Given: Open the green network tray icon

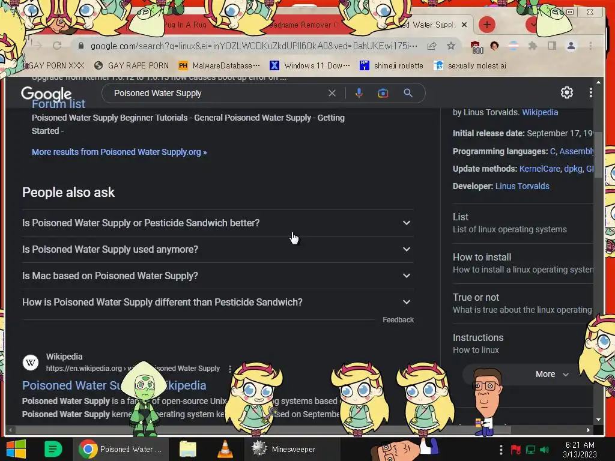Looking at the screenshot, I should coord(530,450).
